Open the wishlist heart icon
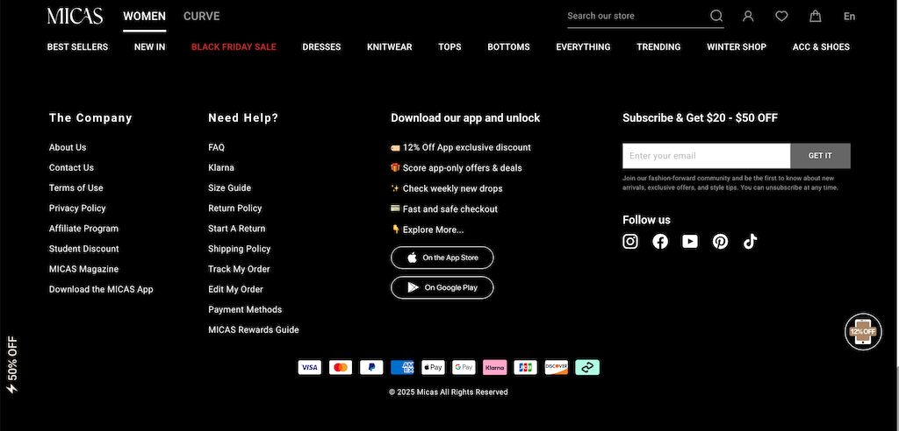 [x=781, y=16]
